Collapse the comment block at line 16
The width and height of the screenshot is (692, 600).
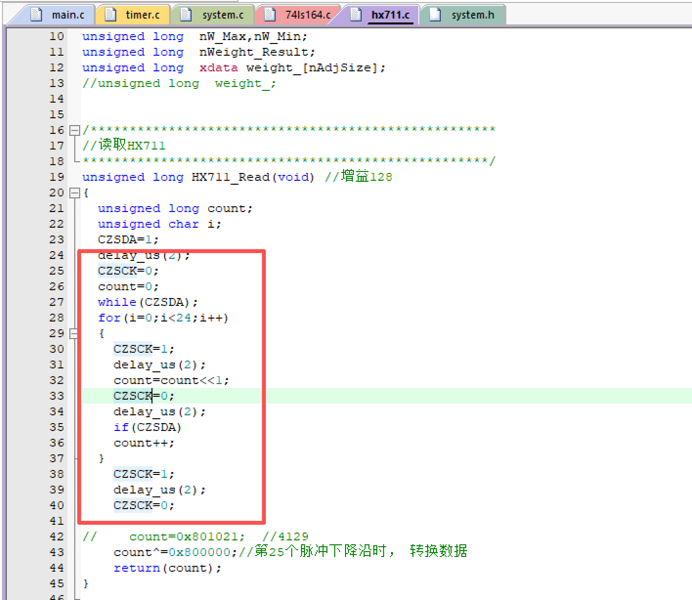[74, 130]
